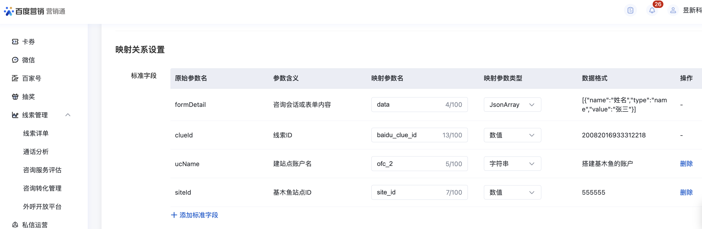Go to 线索详单 submenu item

click(x=36, y=133)
